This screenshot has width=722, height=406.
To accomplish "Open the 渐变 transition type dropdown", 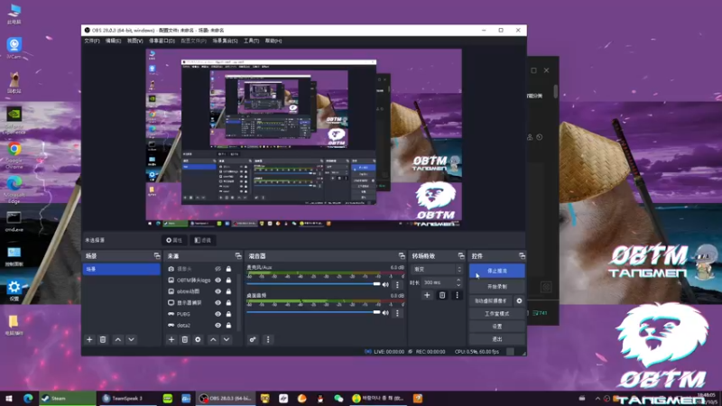I will 437,269.
